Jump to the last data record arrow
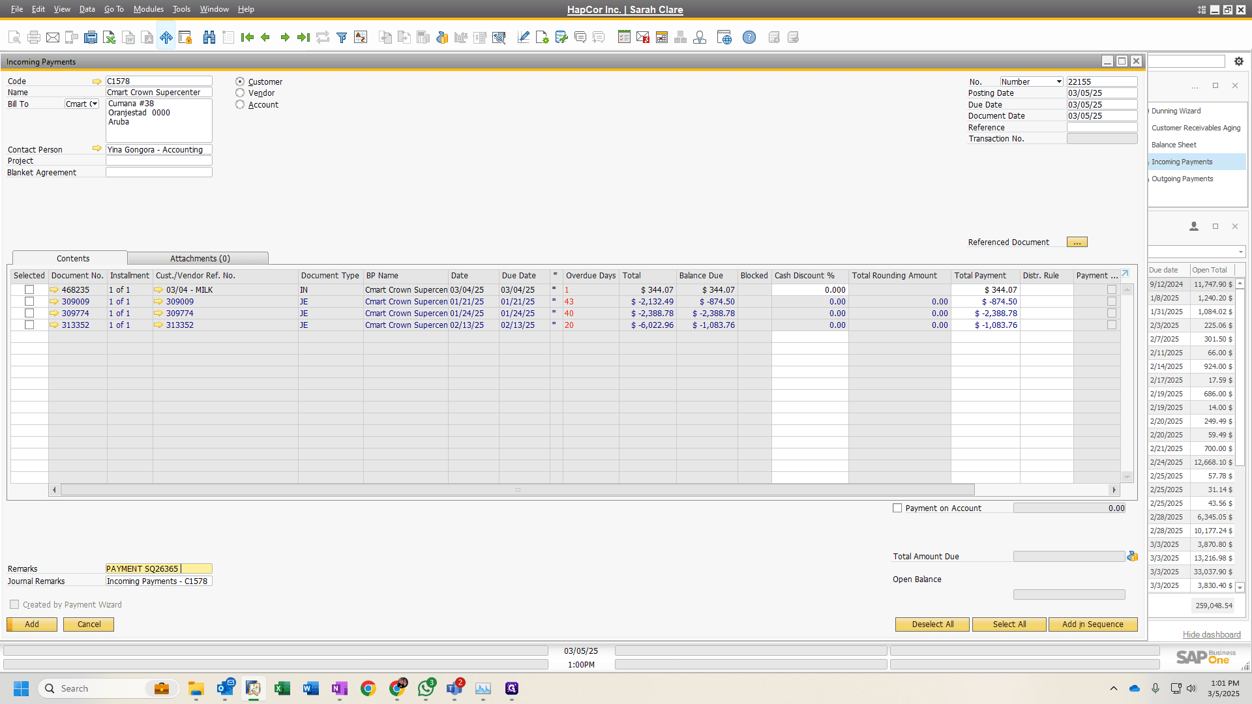The width and height of the screenshot is (1252, 704). tap(303, 37)
